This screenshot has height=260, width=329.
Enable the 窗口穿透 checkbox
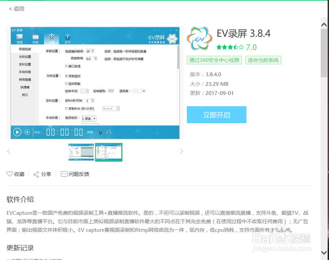[x=66, y=66]
